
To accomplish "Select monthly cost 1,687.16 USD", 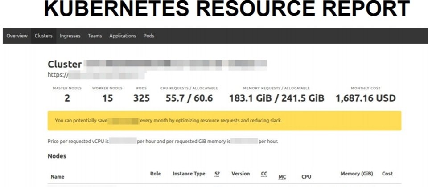I will pos(366,98).
